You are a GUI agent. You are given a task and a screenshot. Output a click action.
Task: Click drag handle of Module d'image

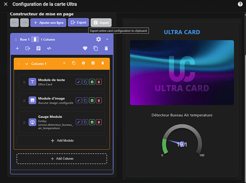(x=24, y=101)
